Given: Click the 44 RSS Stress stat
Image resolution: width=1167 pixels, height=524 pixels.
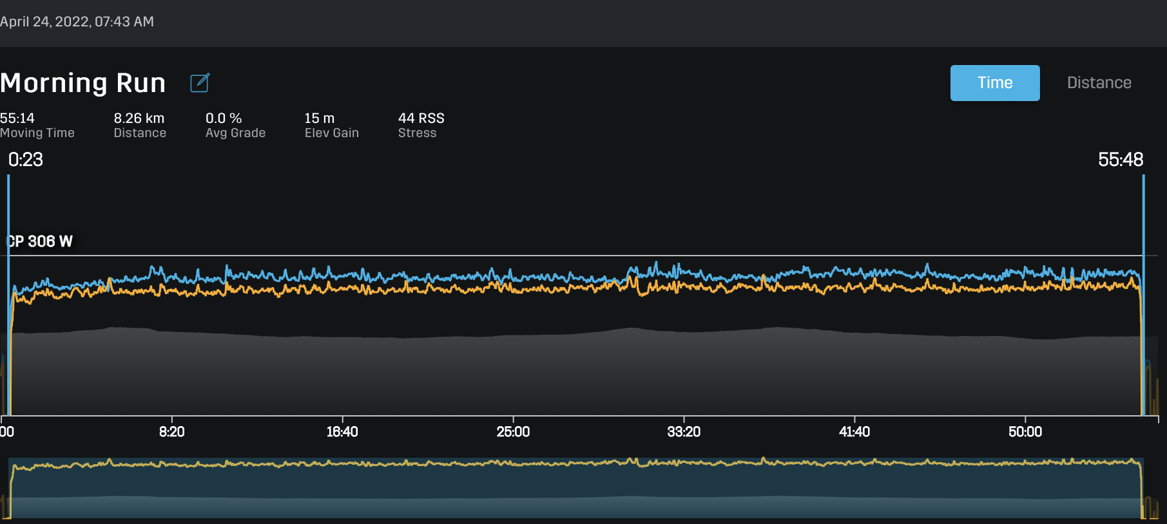Looking at the screenshot, I should pyautogui.click(x=421, y=125).
